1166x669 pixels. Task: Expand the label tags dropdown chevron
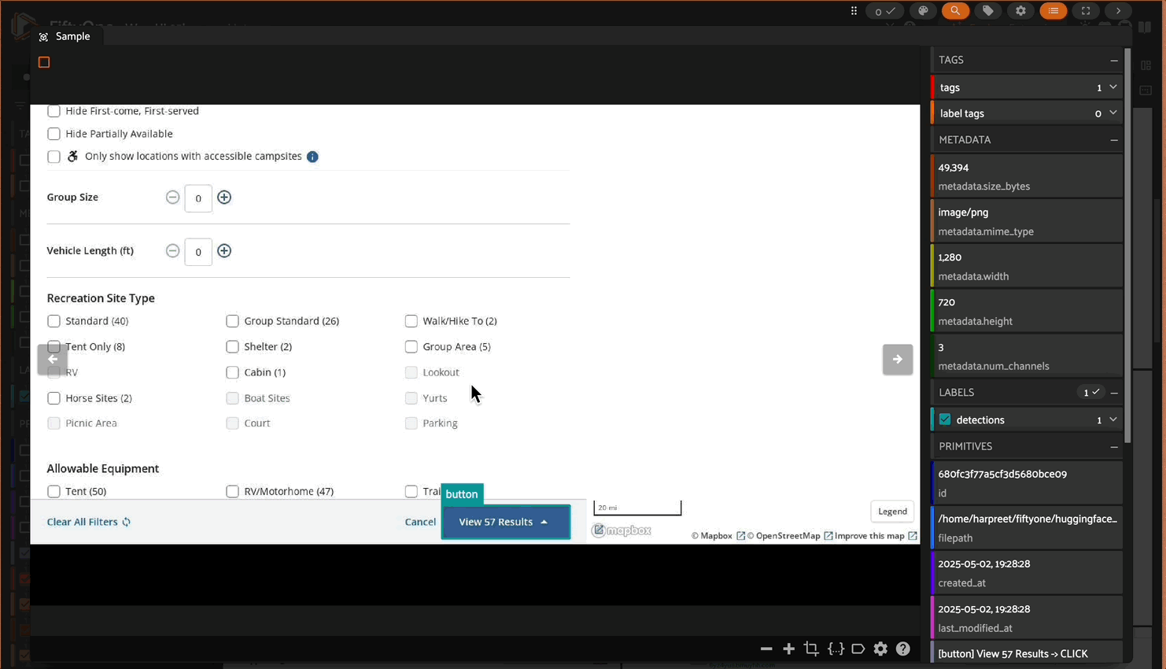click(1112, 113)
